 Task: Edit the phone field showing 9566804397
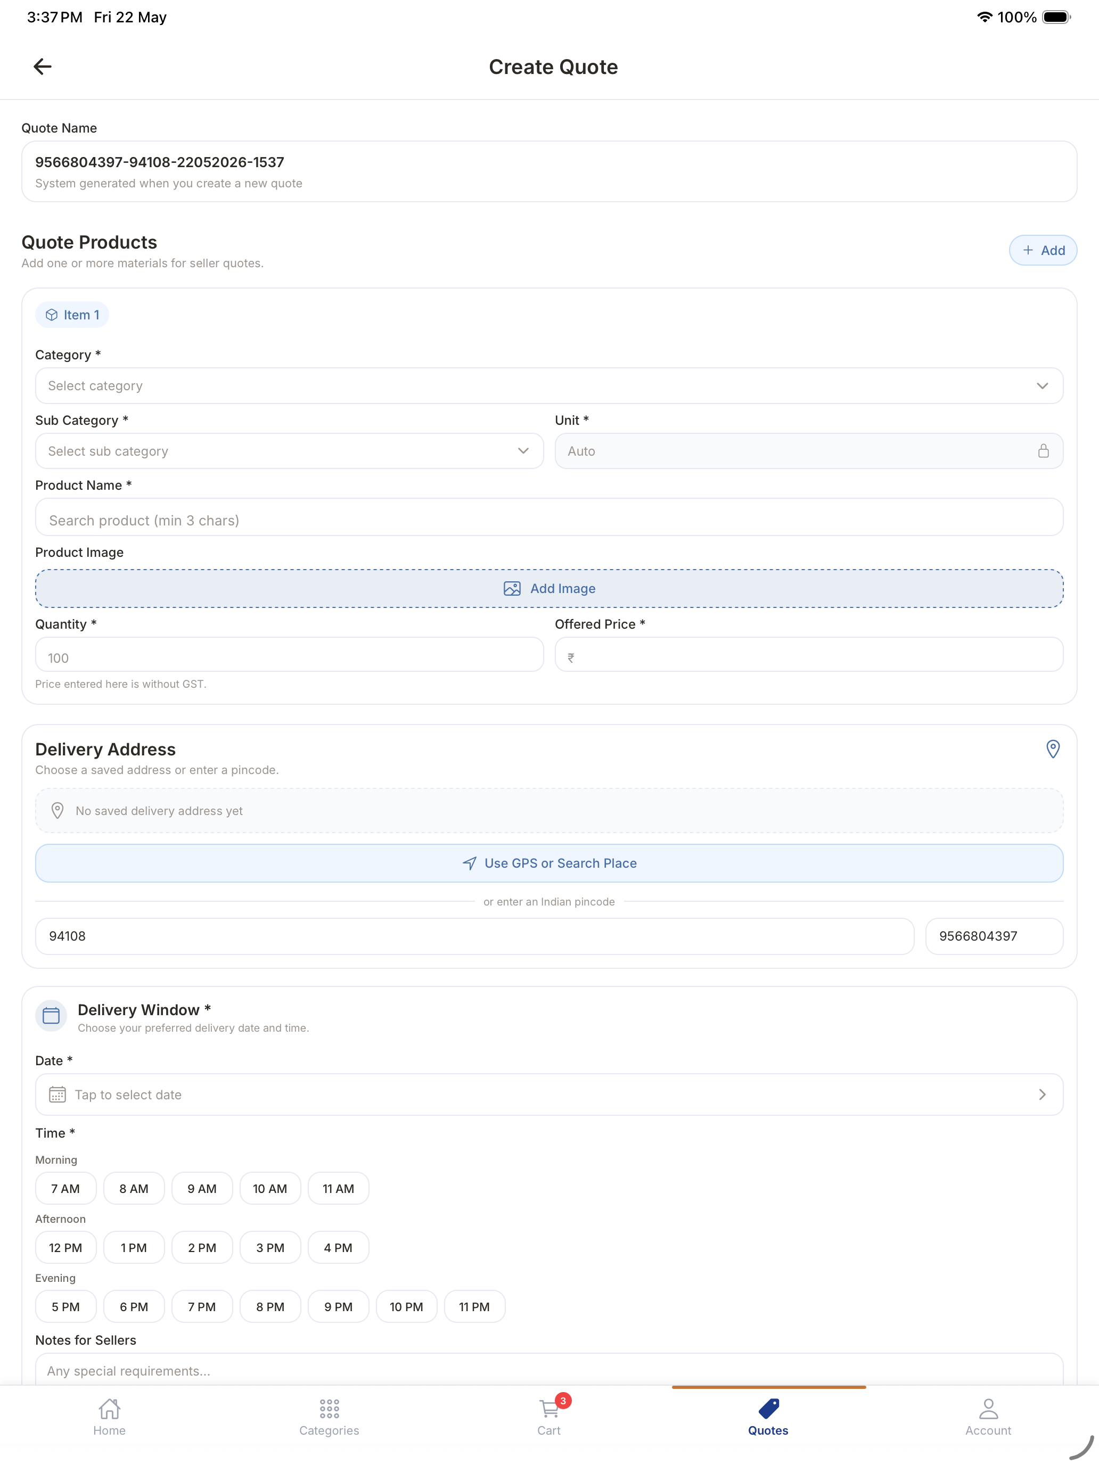click(994, 936)
